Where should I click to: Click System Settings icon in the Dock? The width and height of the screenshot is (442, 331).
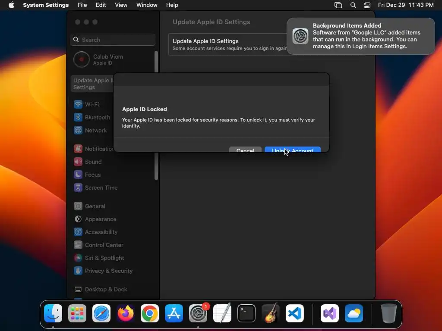pos(198,313)
